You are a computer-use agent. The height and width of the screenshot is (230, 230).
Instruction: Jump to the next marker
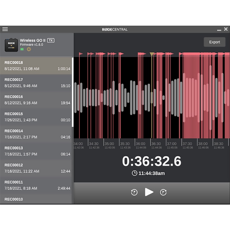(163, 192)
